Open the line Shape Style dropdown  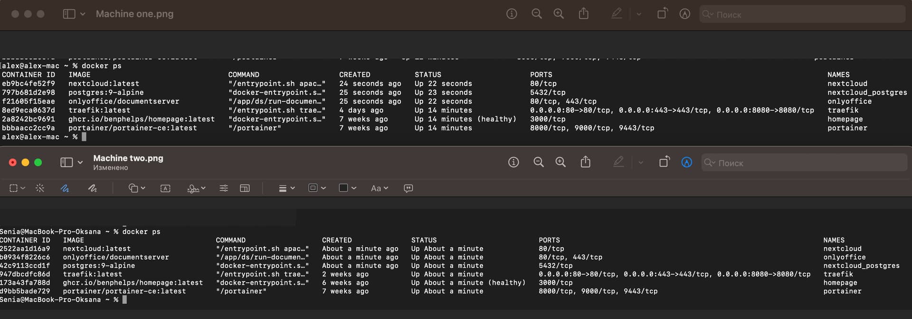coord(286,188)
